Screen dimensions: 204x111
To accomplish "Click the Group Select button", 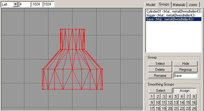I will 160,64.
